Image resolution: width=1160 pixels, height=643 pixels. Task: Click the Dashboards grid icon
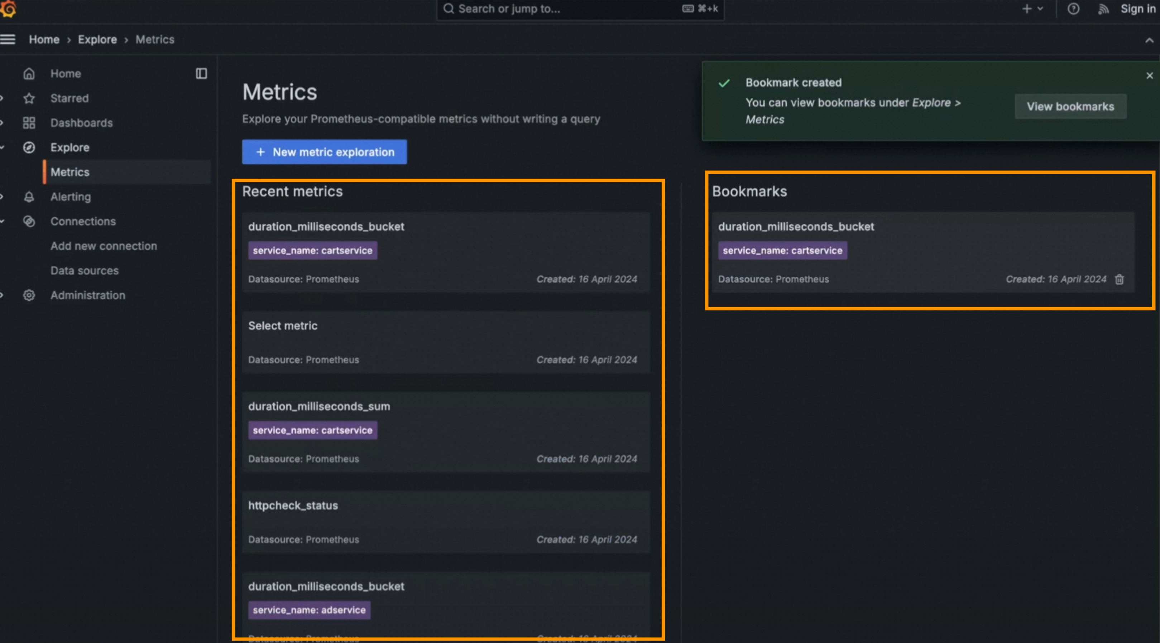tap(29, 123)
